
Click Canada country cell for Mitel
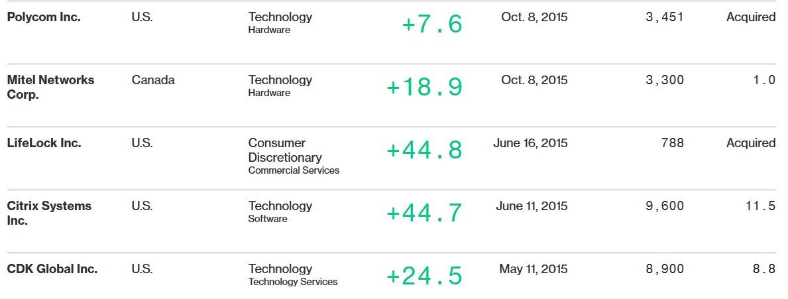coord(153,80)
